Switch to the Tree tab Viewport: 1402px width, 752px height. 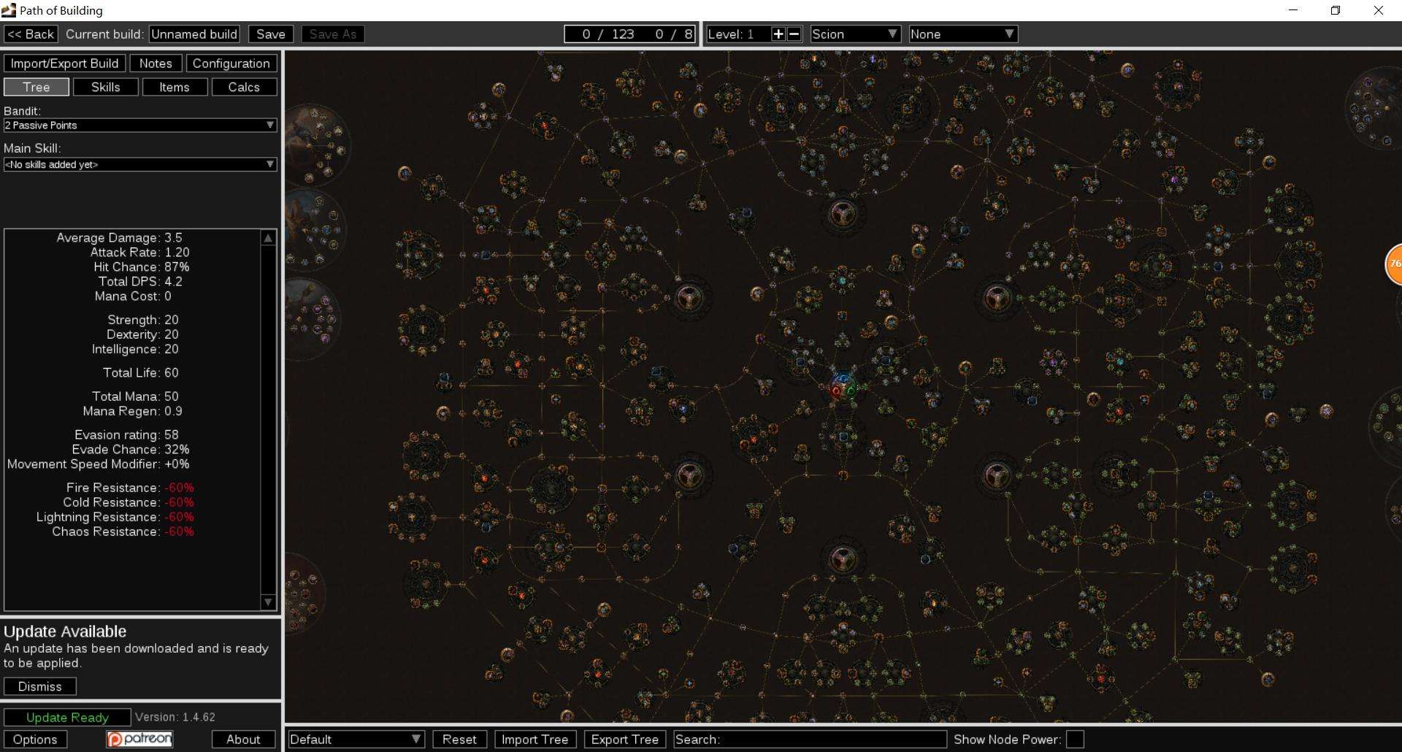click(37, 87)
